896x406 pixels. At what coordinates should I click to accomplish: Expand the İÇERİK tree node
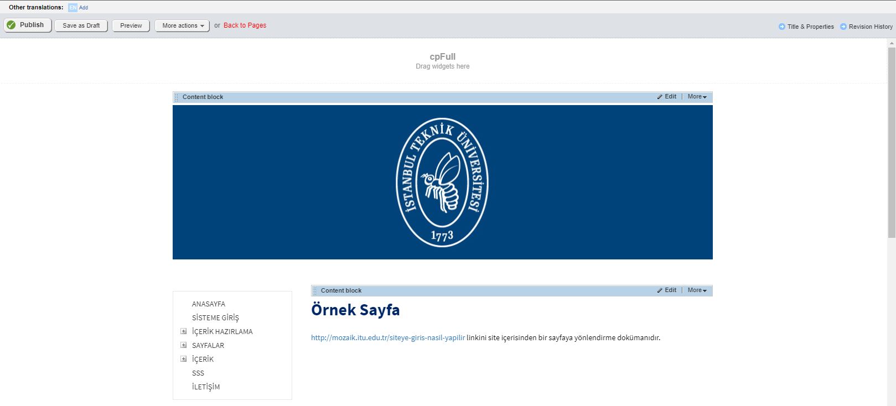point(184,359)
